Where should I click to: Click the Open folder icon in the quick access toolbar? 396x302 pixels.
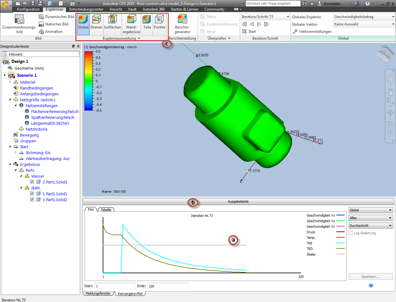[x=25, y=3]
